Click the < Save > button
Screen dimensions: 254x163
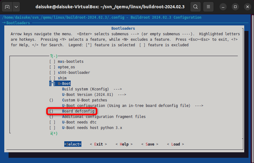click(150, 144)
